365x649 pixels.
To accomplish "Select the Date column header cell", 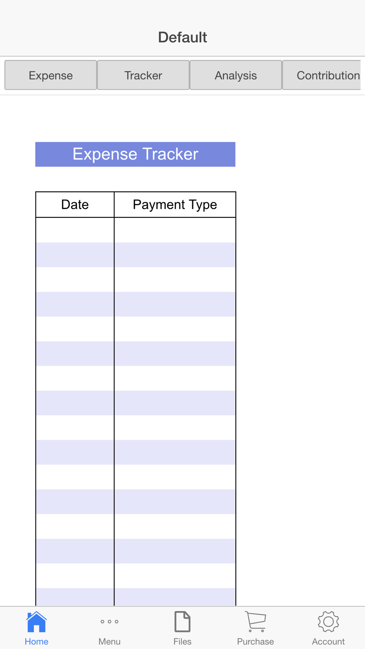I will pyautogui.click(x=75, y=205).
